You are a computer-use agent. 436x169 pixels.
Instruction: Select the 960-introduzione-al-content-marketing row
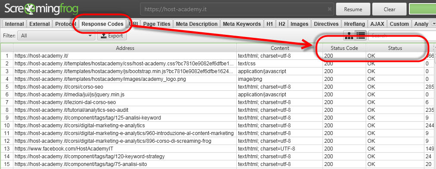(x=125, y=133)
